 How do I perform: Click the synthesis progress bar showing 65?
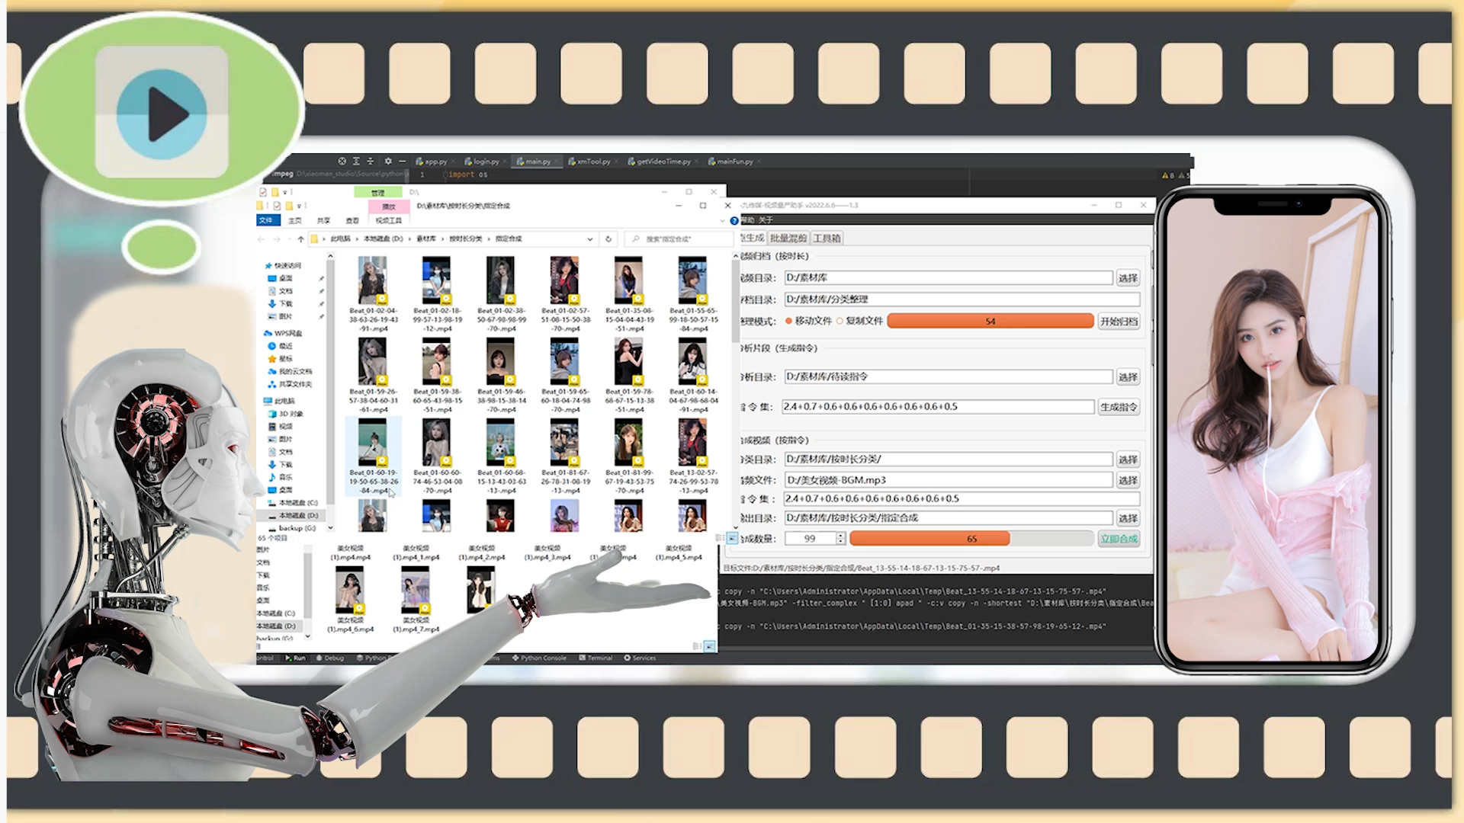click(971, 539)
